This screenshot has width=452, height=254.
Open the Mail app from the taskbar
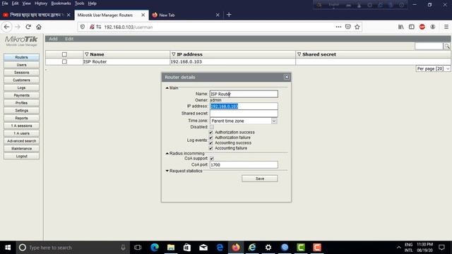coord(203,248)
